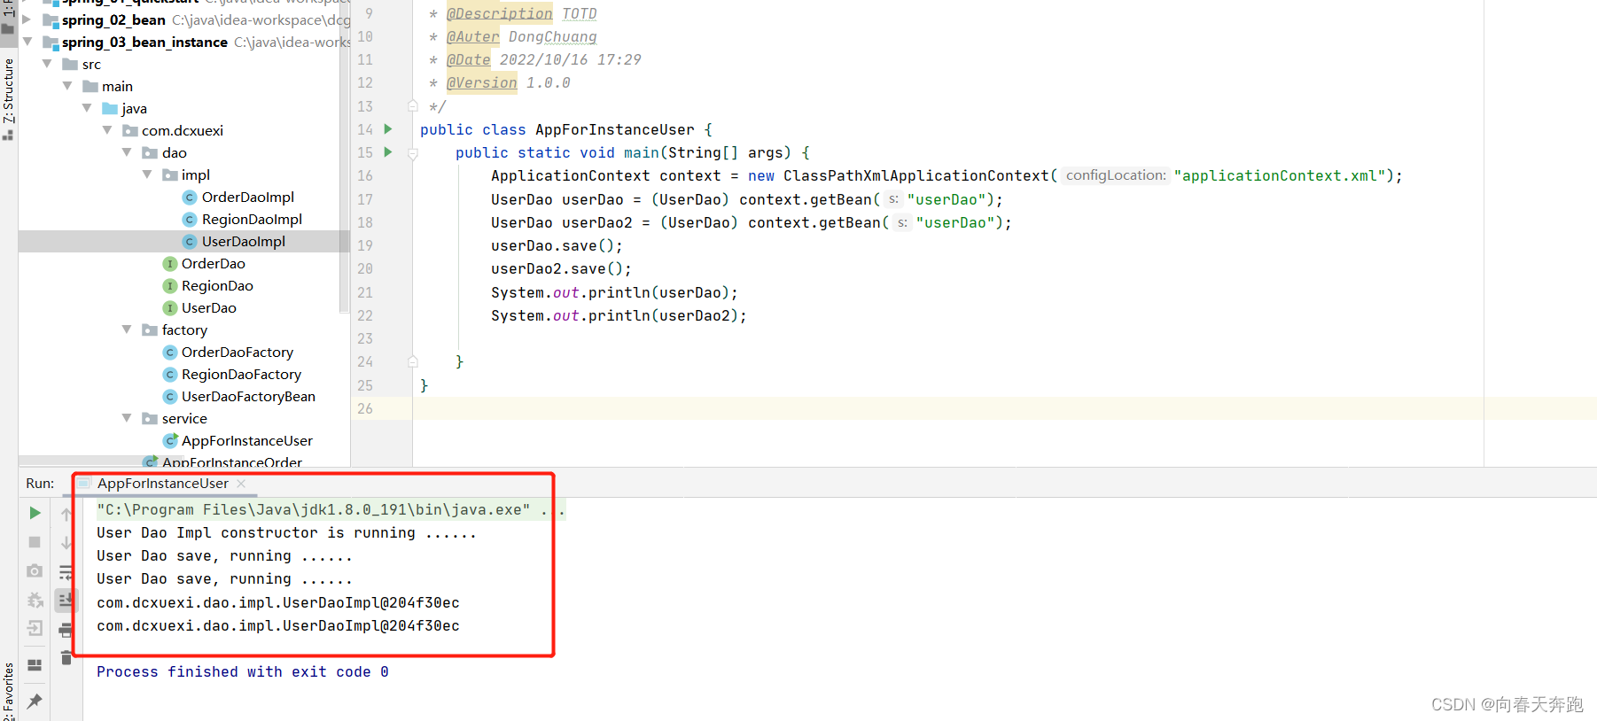The width and height of the screenshot is (1597, 721).
Task: Expand the spring_02_bean module
Action: pos(27,19)
